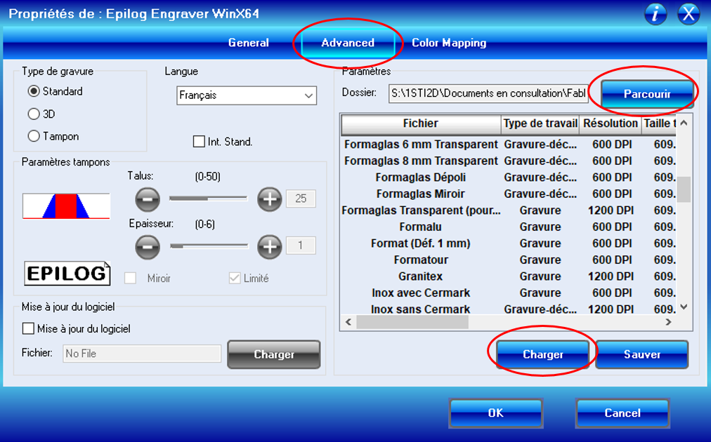This screenshot has height=442, width=711.
Task: Select Formaglas 6 mm Transparent row
Action: [x=509, y=144]
